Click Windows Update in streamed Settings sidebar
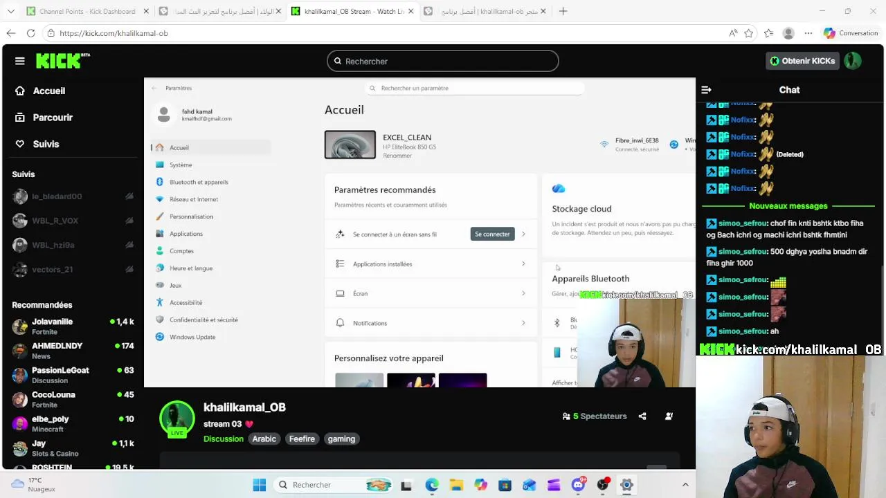 click(192, 337)
